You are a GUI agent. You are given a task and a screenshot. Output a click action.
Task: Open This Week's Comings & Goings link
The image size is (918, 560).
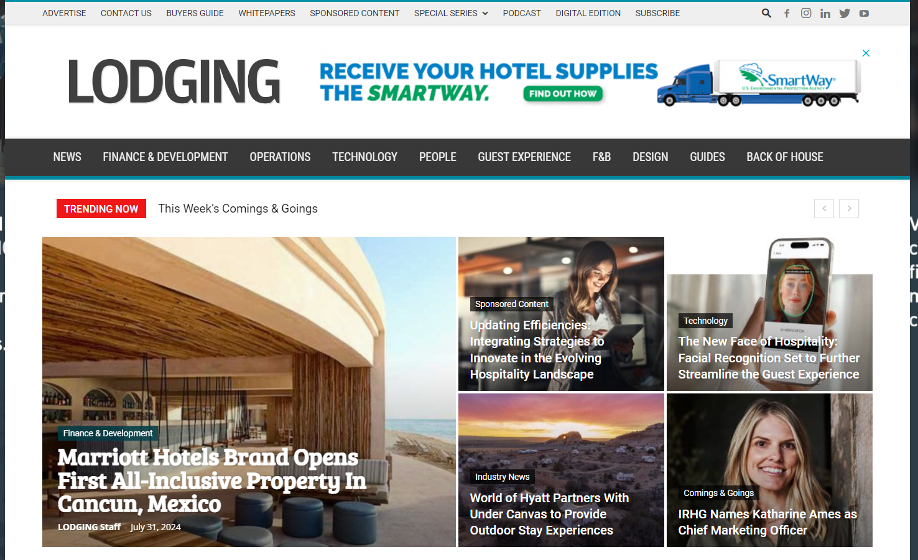(x=238, y=209)
